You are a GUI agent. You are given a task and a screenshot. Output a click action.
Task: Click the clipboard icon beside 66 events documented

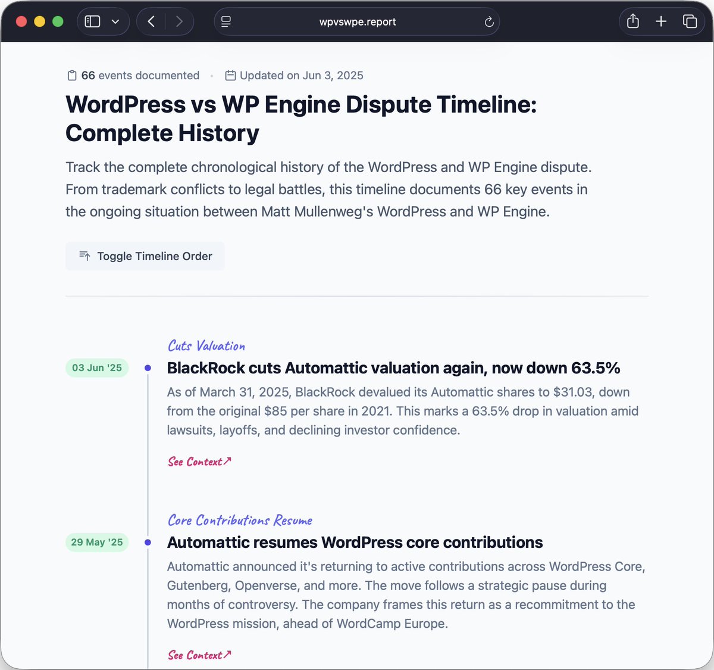pyautogui.click(x=71, y=76)
